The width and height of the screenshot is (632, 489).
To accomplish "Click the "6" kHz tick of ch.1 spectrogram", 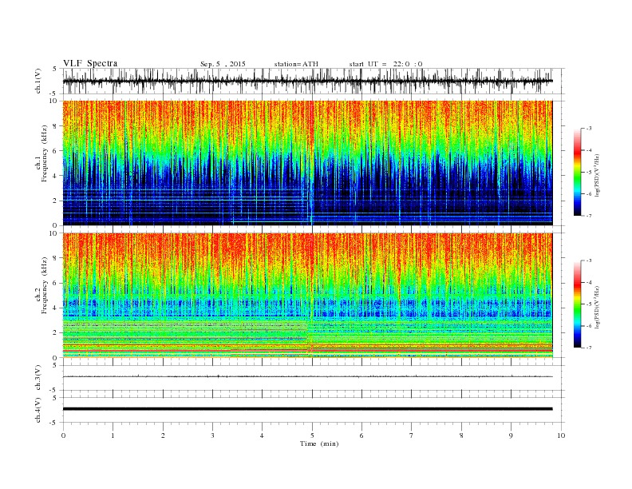I will [55, 151].
